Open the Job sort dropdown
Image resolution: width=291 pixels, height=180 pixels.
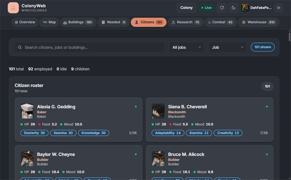[228, 47]
